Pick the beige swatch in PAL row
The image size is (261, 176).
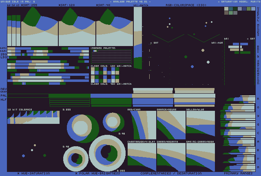click(x=153, y=96)
